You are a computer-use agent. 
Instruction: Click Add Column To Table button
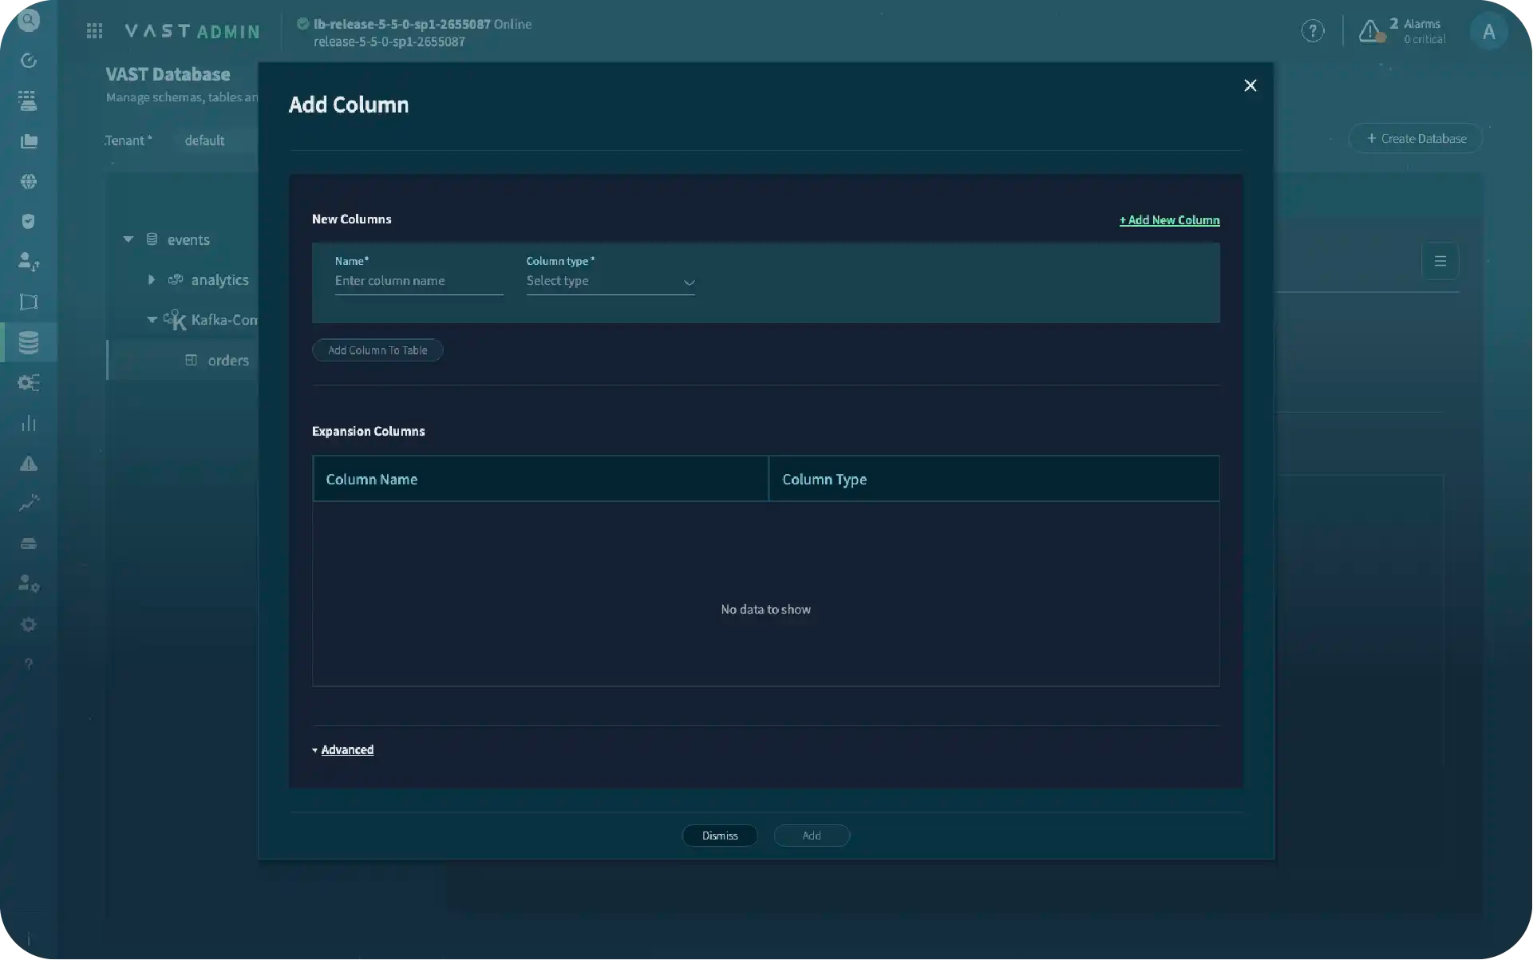coord(377,350)
